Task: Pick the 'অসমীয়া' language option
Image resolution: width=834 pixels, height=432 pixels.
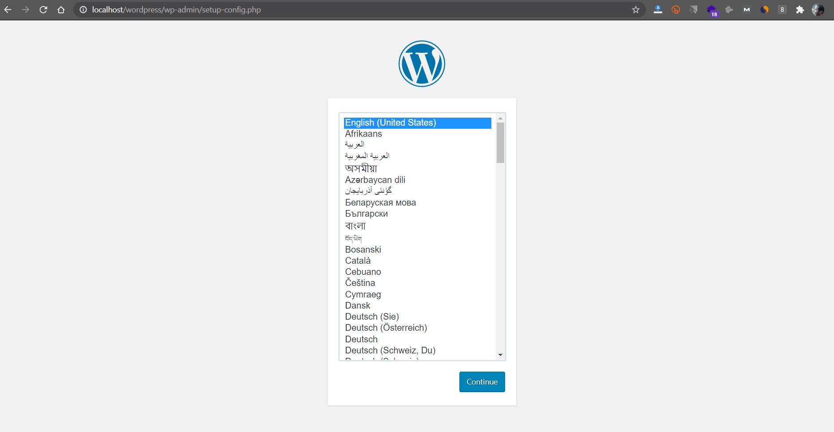Action: point(418,168)
